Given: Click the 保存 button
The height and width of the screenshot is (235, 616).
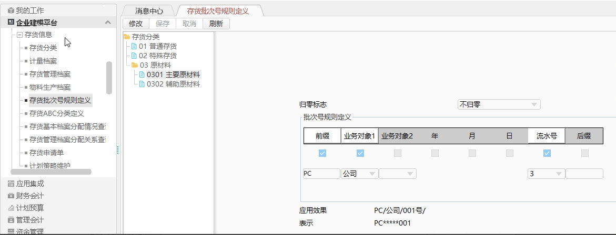Looking at the screenshot, I should pyautogui.click(x=163, y=24).
